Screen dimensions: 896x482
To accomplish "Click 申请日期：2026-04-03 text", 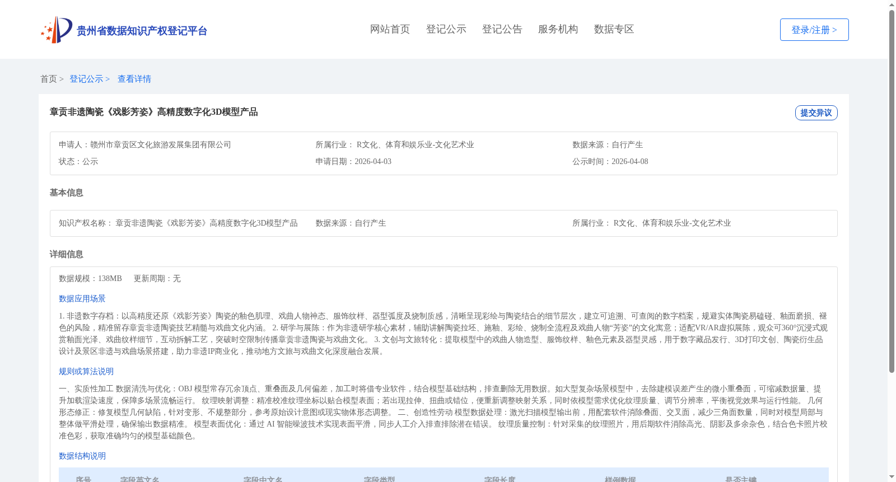I will (353, 161).
